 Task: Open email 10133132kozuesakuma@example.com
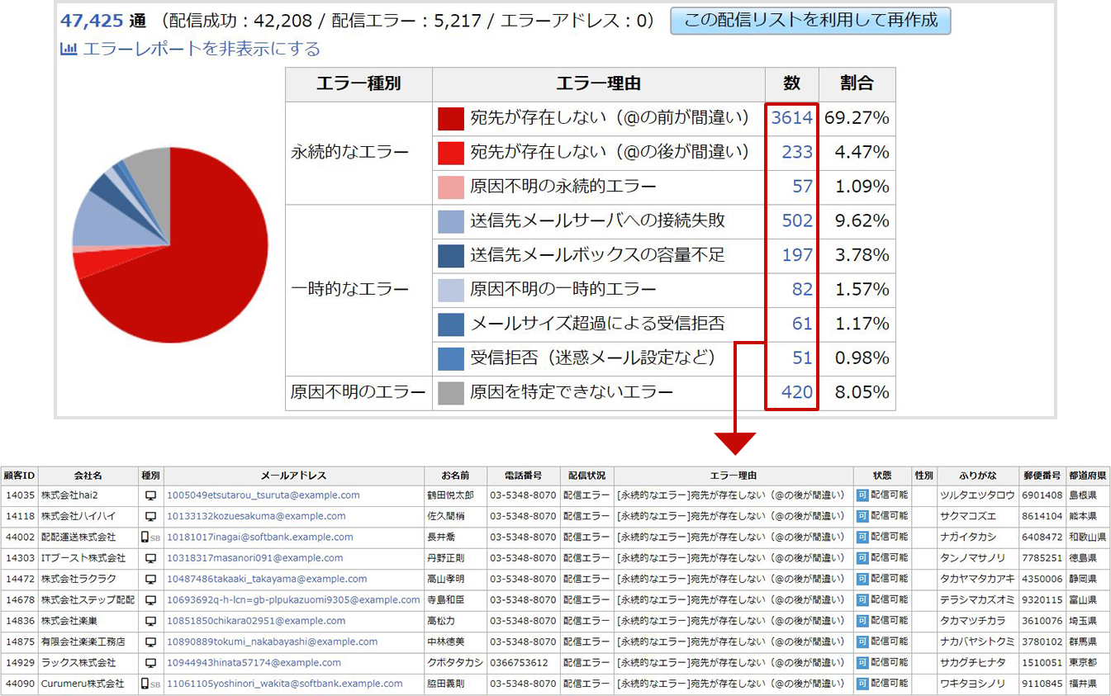(x=256, y=516)
